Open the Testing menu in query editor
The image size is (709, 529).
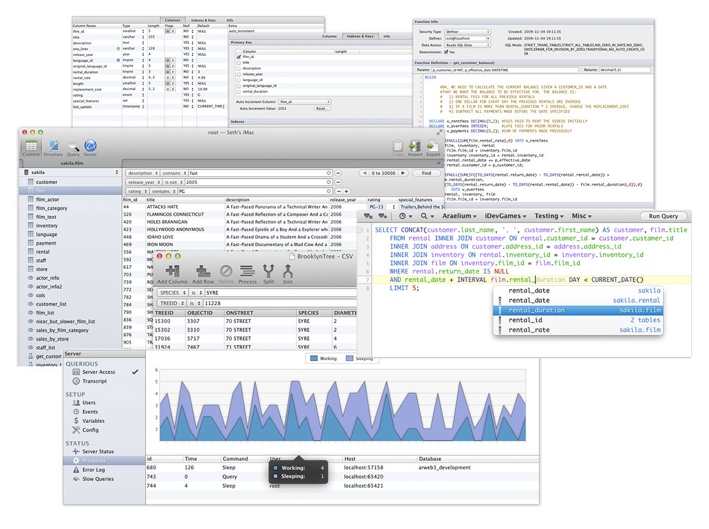[549, 216]
